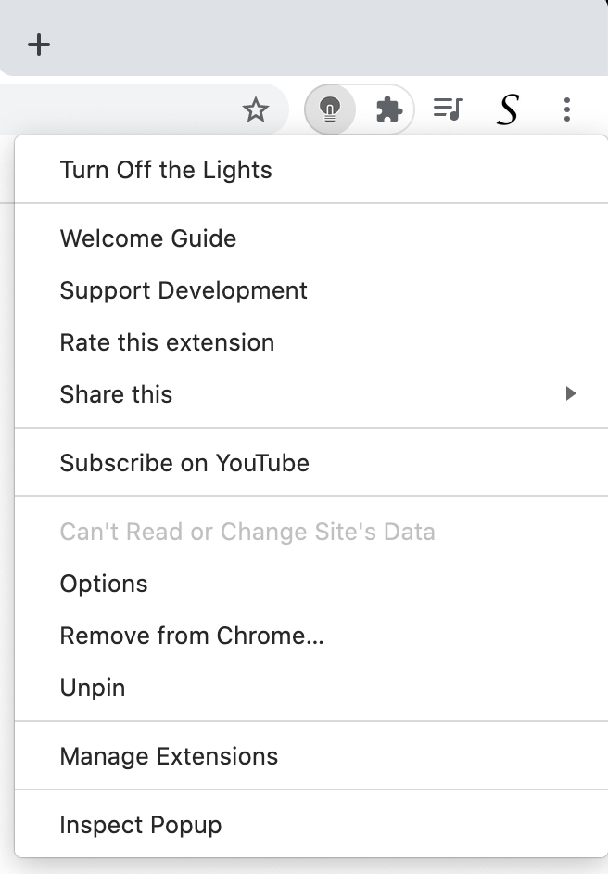This screenshot has width=608, height=874.
Task: Inspect the extension popup
Action: point(140,824)
